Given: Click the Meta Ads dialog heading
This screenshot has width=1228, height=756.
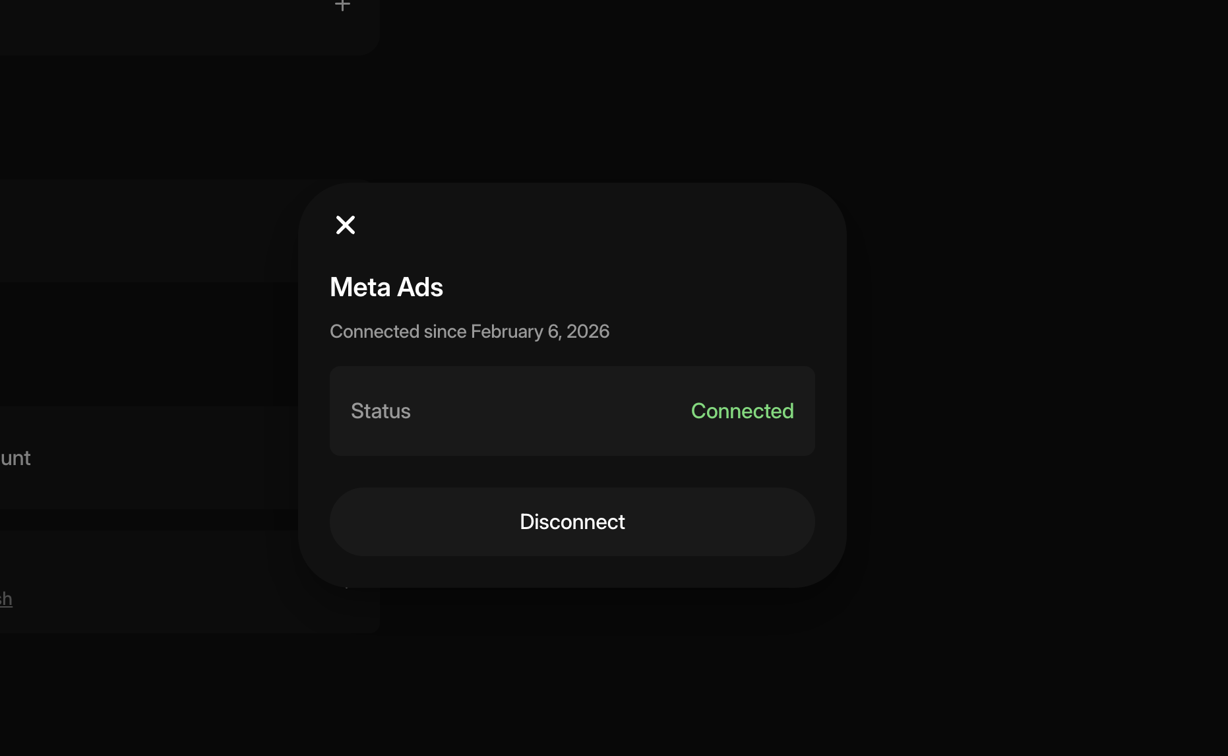Looking at the screenshot, I should click(386, 287).
